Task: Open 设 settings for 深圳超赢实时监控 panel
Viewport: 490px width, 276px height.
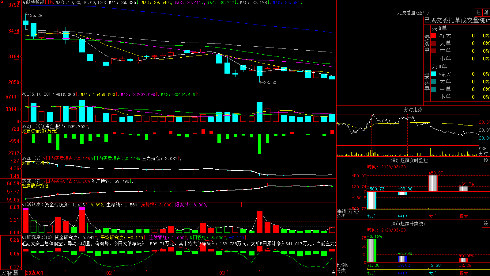Action: (486, 160)
